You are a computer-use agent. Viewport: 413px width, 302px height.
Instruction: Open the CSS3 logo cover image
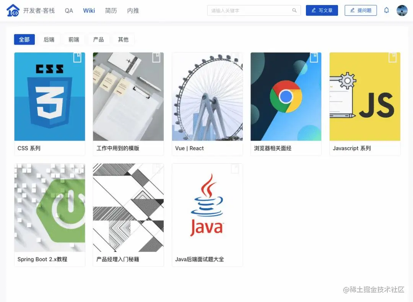[x=49, y=97]
